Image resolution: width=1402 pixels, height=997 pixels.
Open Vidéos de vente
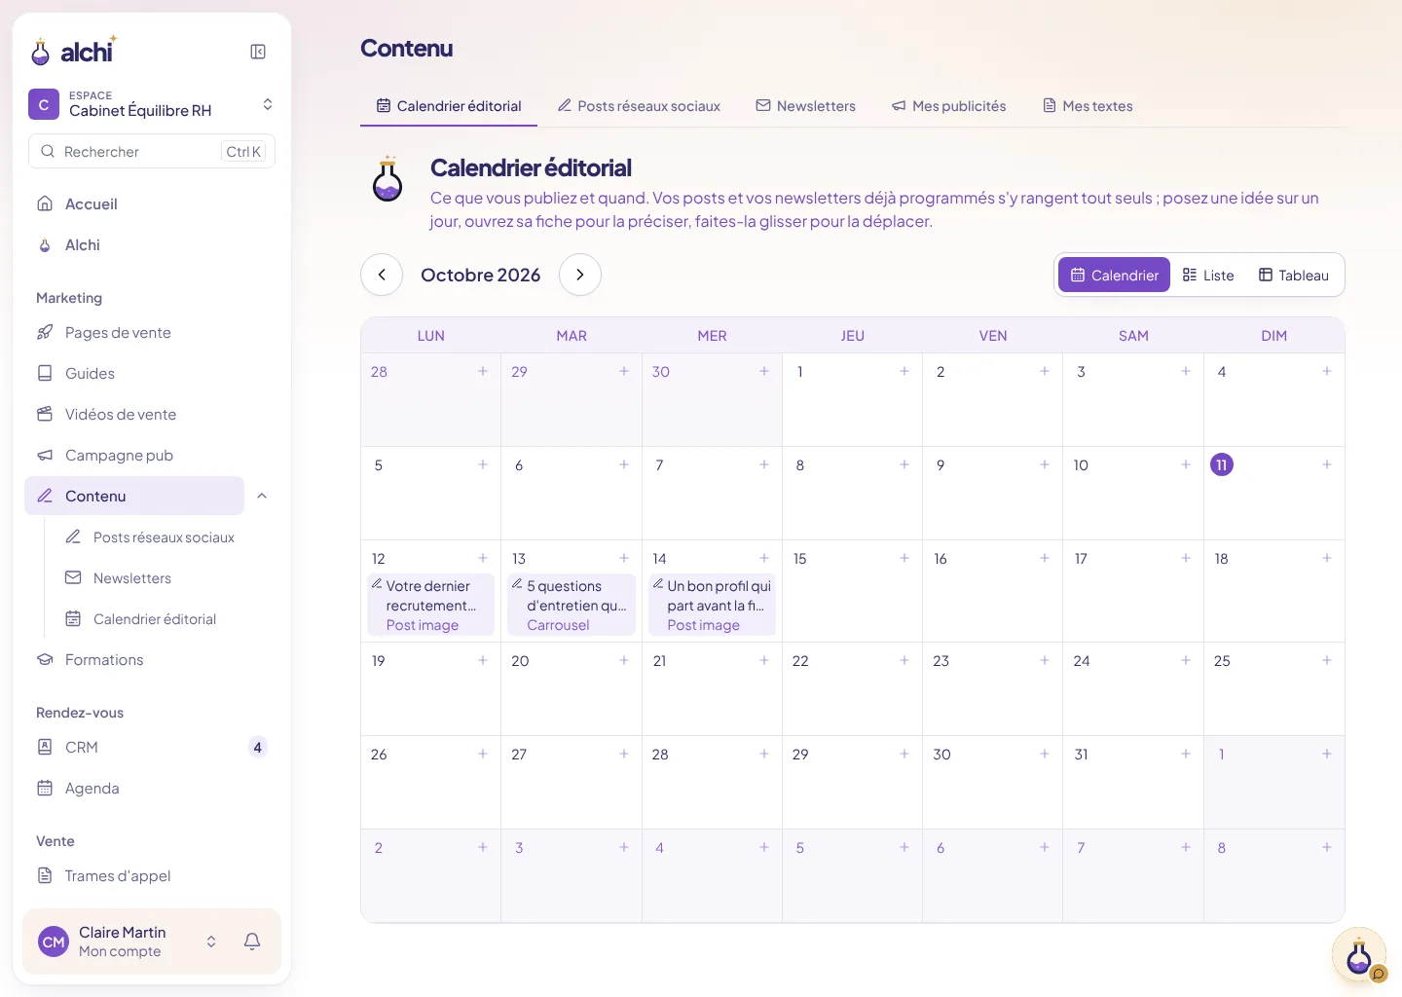click(152, 415)
